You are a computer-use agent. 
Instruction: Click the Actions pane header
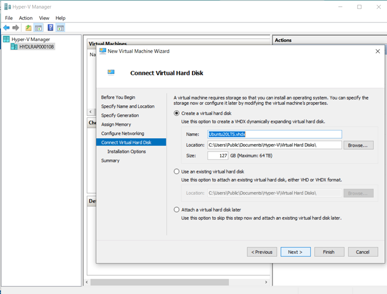pos(329,40)
